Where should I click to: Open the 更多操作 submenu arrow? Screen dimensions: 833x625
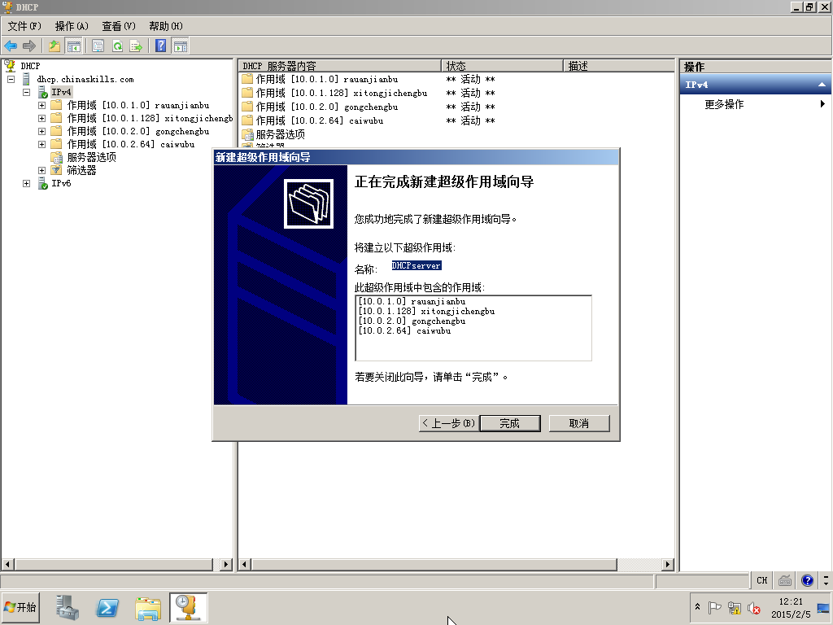[822, 104]
